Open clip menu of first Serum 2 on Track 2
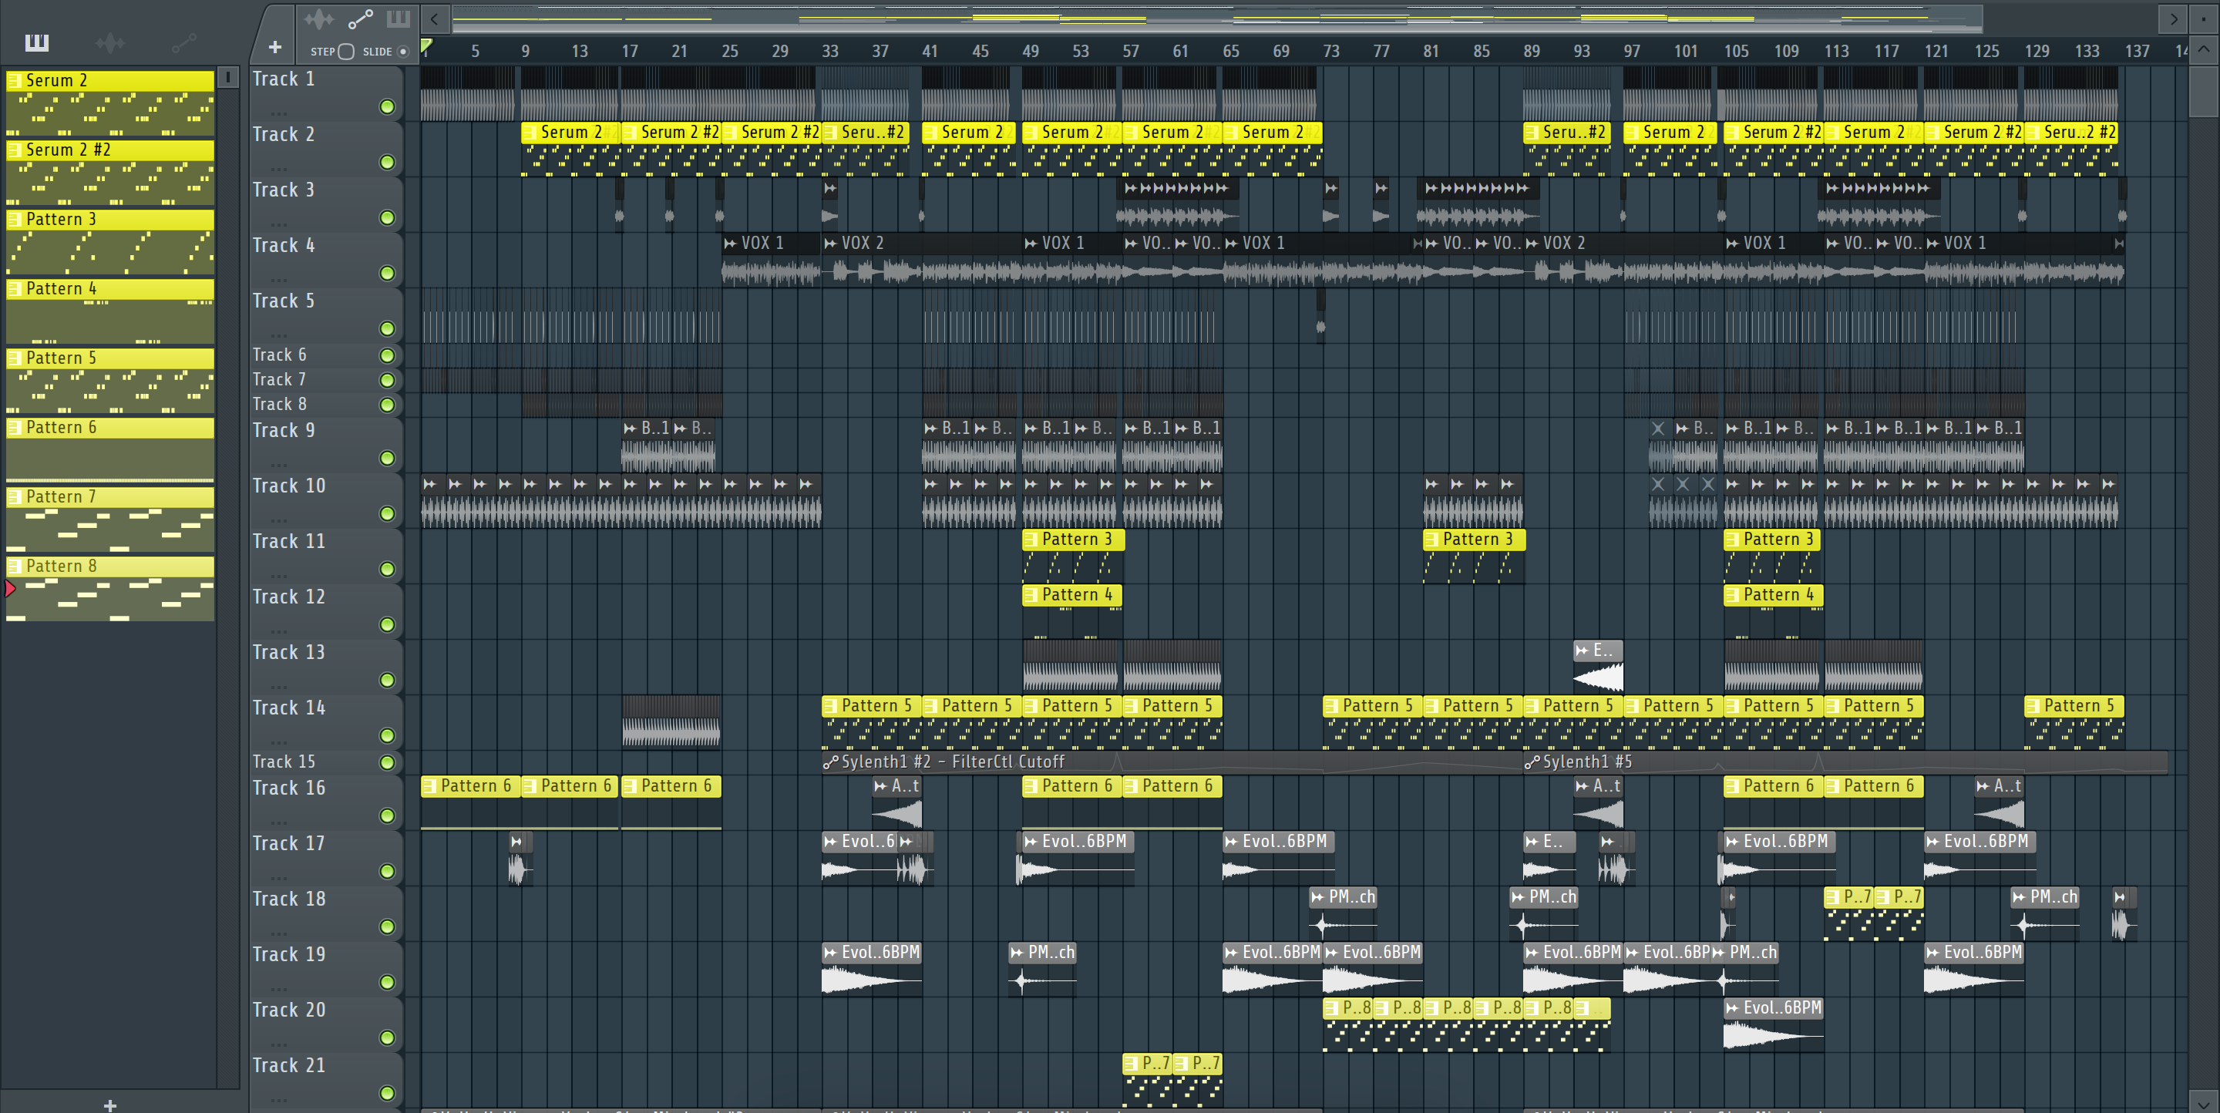 click(530, 133)
